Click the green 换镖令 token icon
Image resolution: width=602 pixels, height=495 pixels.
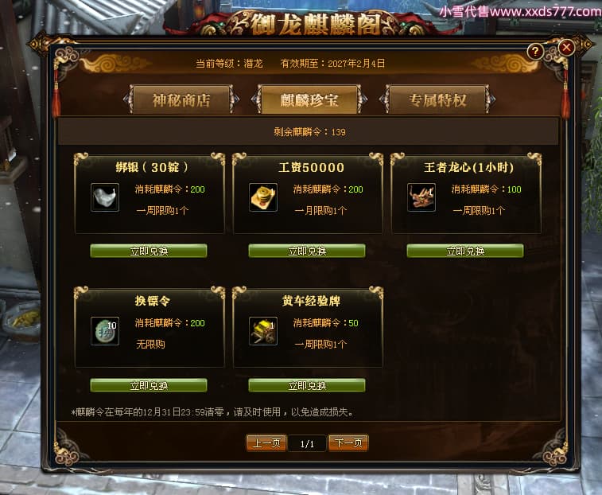[x=105, y=331]
